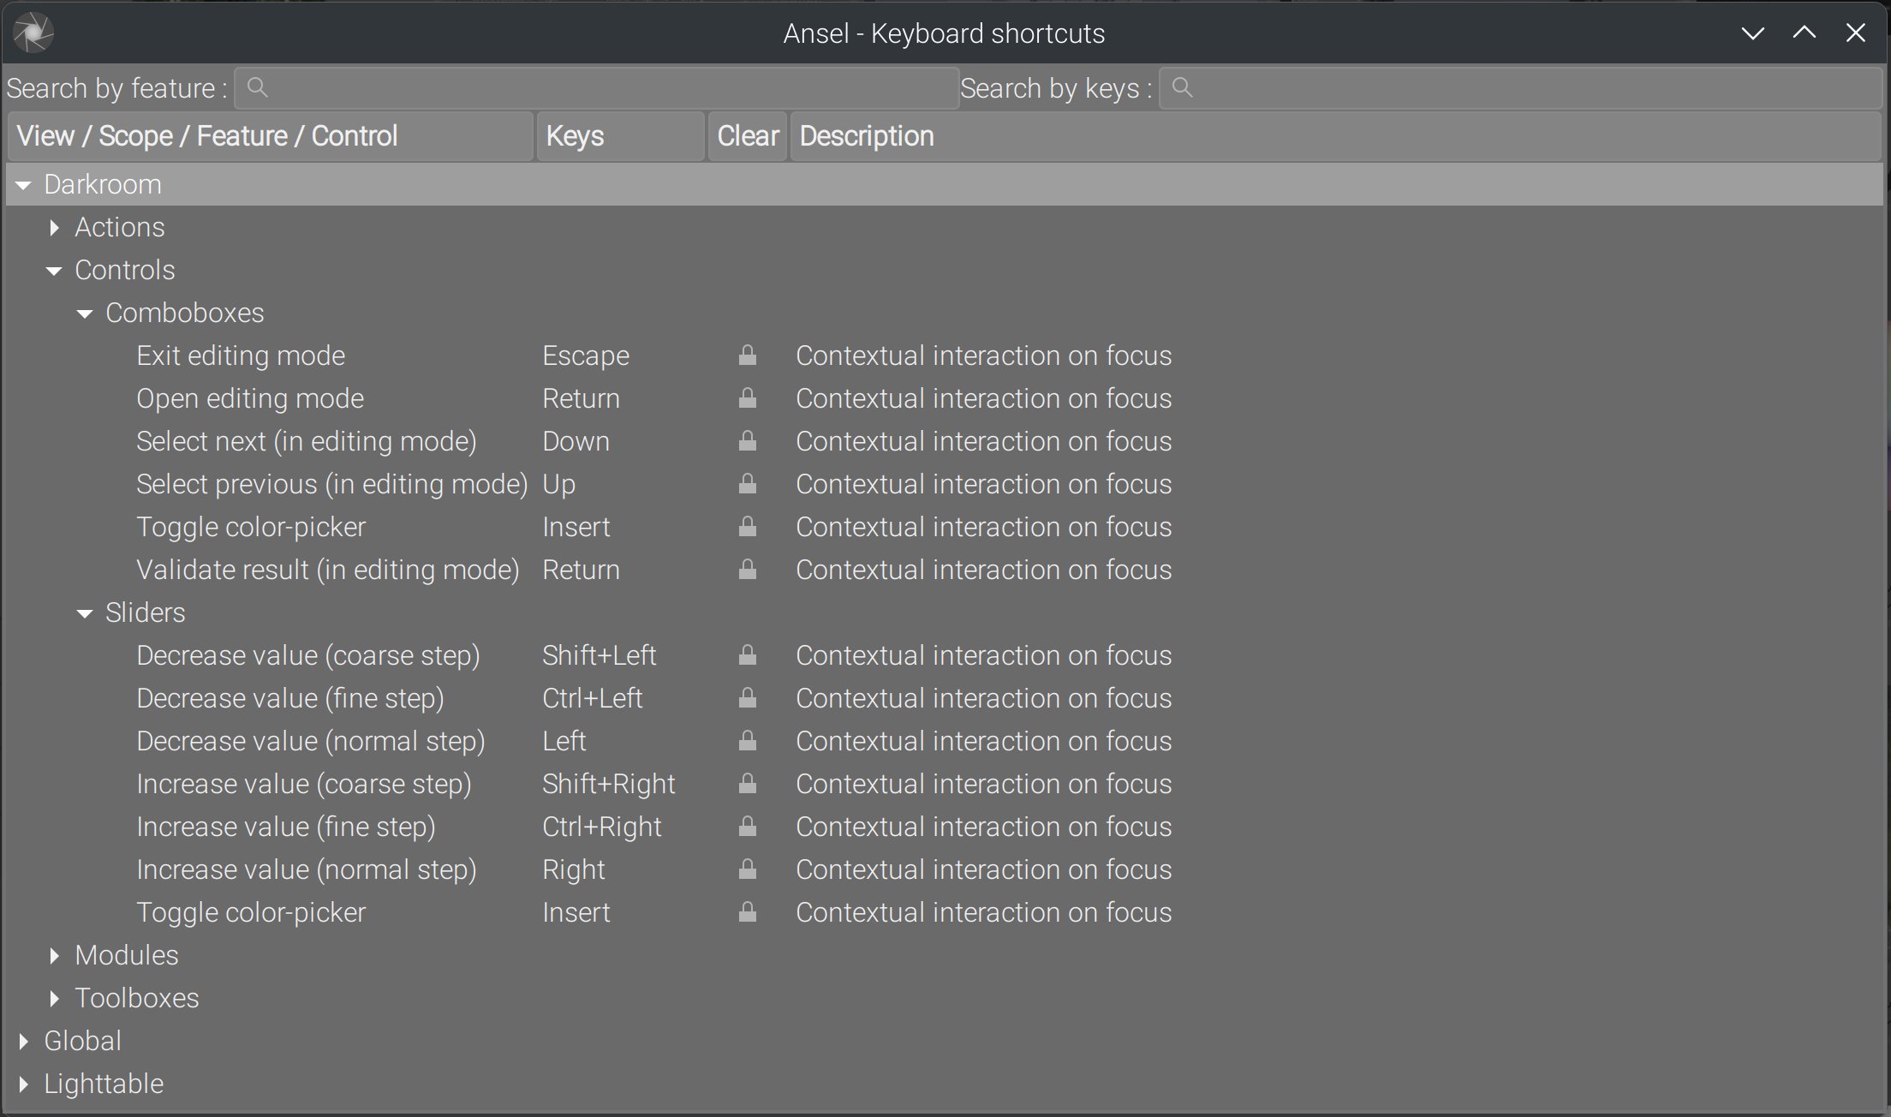Click the Escape key binding cell

pos(586,356)
